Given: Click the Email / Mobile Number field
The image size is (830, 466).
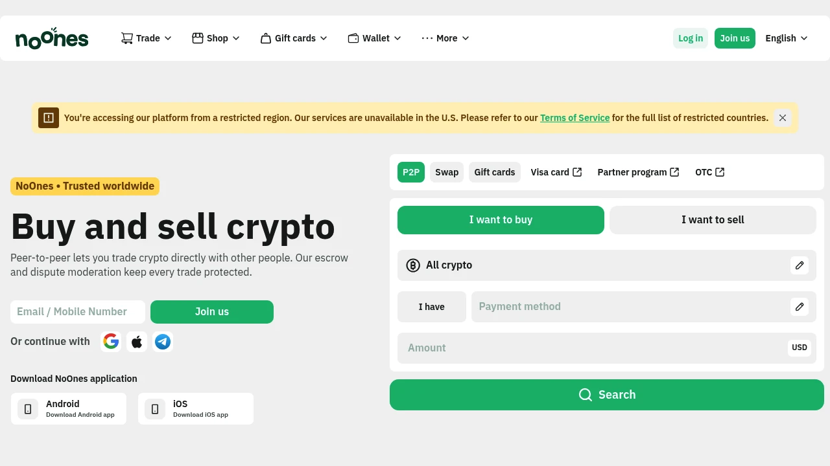Looking at the screenshot, I should click(78, 312).
